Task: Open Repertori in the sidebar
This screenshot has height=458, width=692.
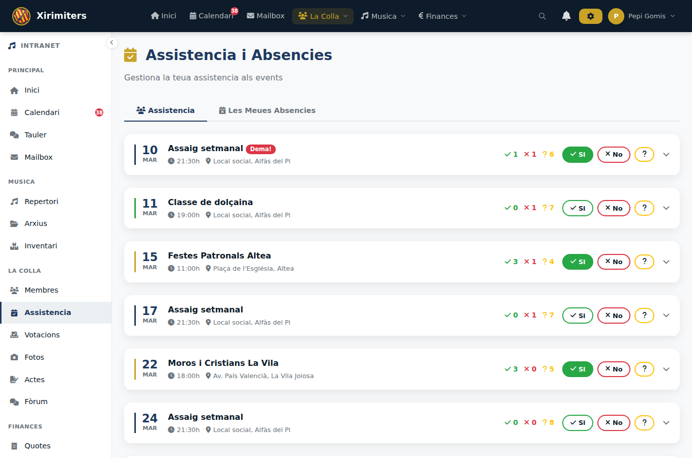Action: [41, 202]
